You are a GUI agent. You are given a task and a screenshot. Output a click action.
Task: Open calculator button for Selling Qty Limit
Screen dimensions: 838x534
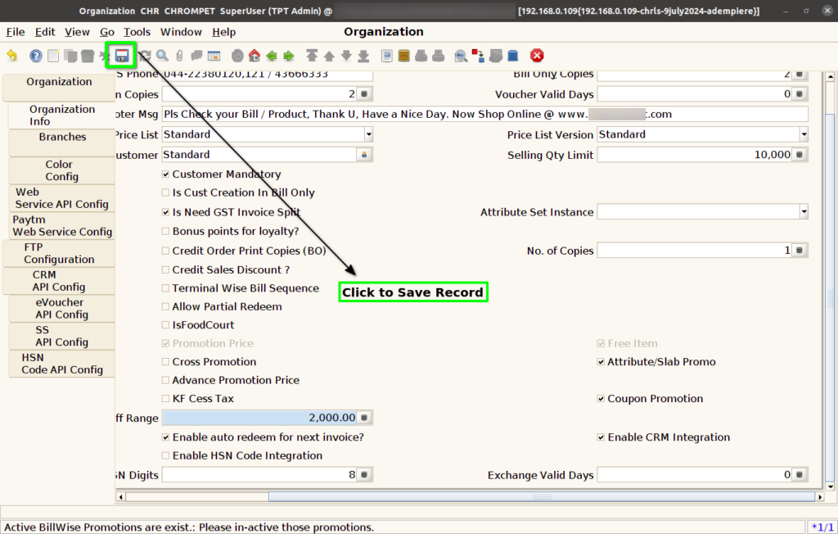tap(800, 155)
